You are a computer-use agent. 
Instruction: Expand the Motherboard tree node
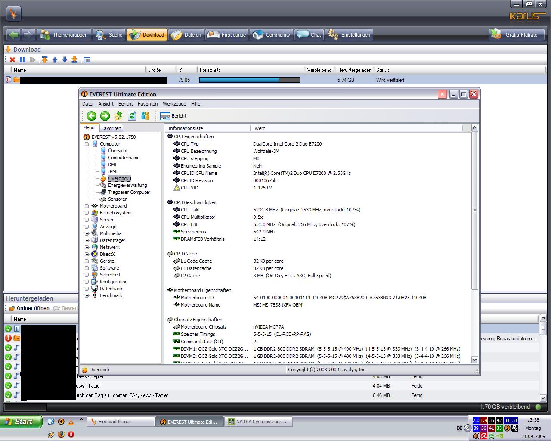(x=87, y=206)
